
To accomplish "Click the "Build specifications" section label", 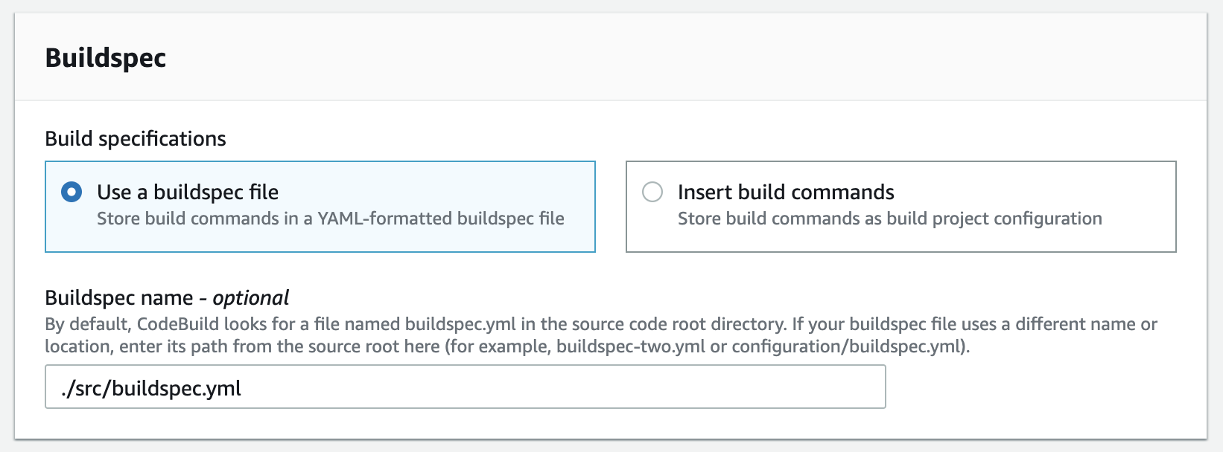I will tap(136, 139).
